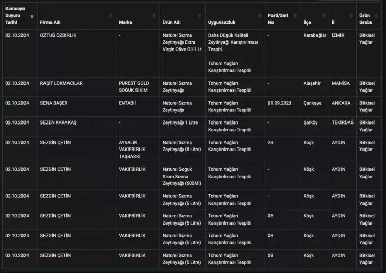The image size is (386, 273).
Task: Click the PUREST GOLD SOĞUK SIKIM brand cell
Action: [134, 86]
